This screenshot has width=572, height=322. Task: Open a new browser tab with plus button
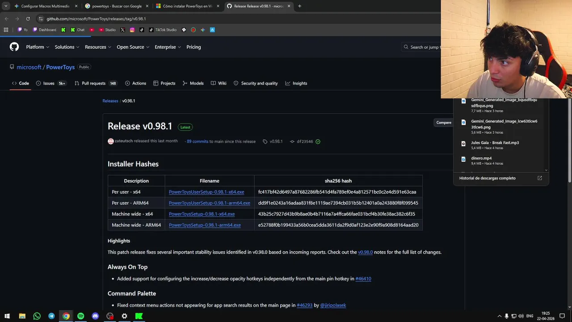[x=299, y=6]
